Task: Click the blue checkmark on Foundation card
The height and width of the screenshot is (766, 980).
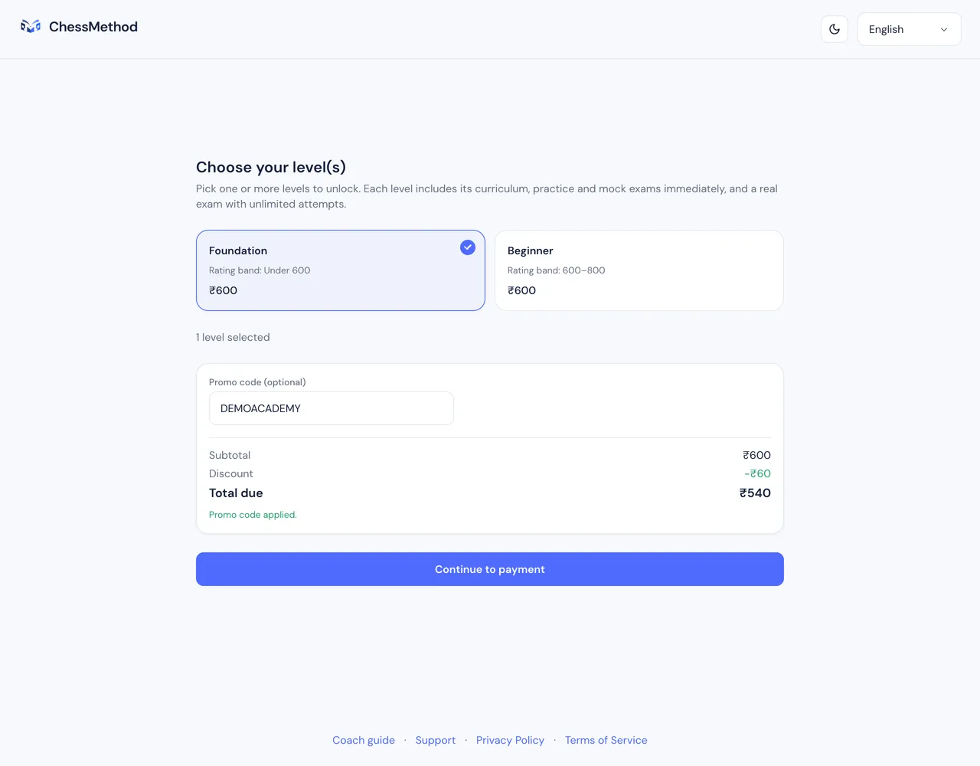Action: pyautogui.click(x=468, y=247)
